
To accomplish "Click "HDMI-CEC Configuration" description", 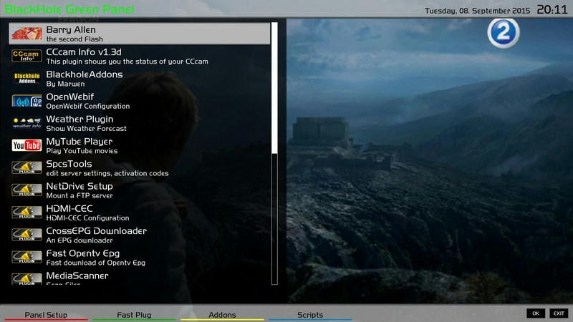I will click(87, 218).
